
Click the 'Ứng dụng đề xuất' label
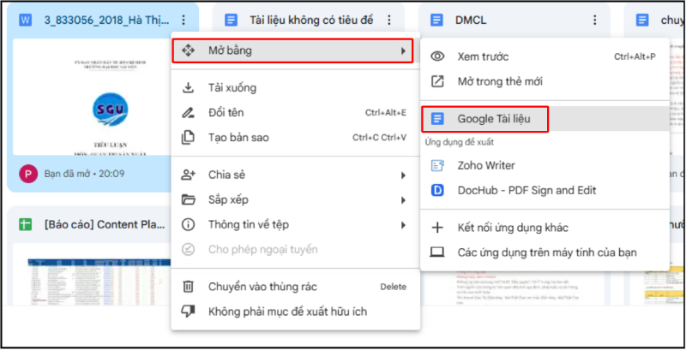pyautogui.click(x=460, y=142)
